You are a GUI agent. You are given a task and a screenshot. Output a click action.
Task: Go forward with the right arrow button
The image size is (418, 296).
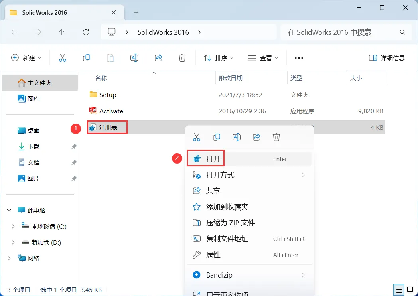pyautogui.click(x=38, y=32)
